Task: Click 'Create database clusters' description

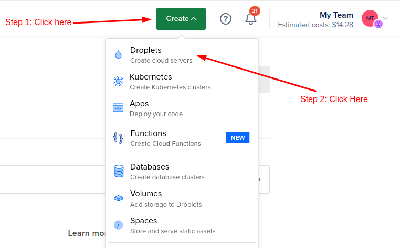Action: pos(167,177)
